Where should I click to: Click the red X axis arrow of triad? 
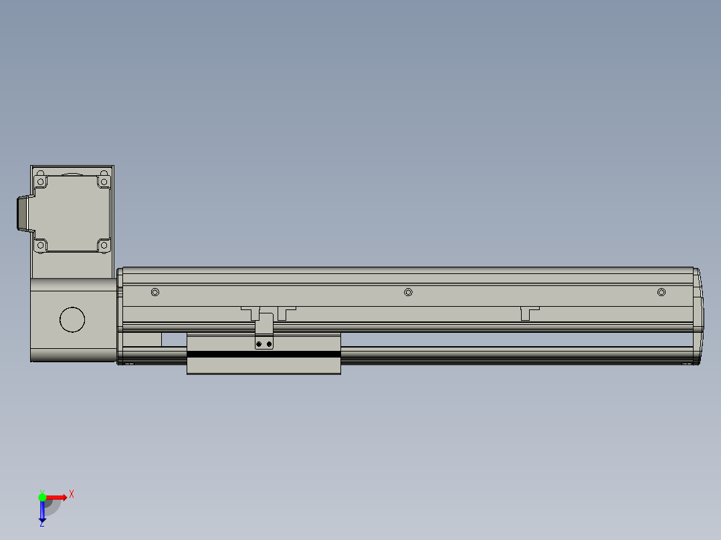coord(57,497)
